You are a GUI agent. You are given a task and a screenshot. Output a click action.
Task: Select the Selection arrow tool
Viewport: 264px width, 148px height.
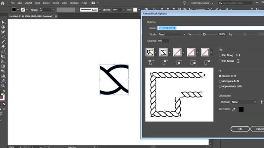(x=3, y=22)
